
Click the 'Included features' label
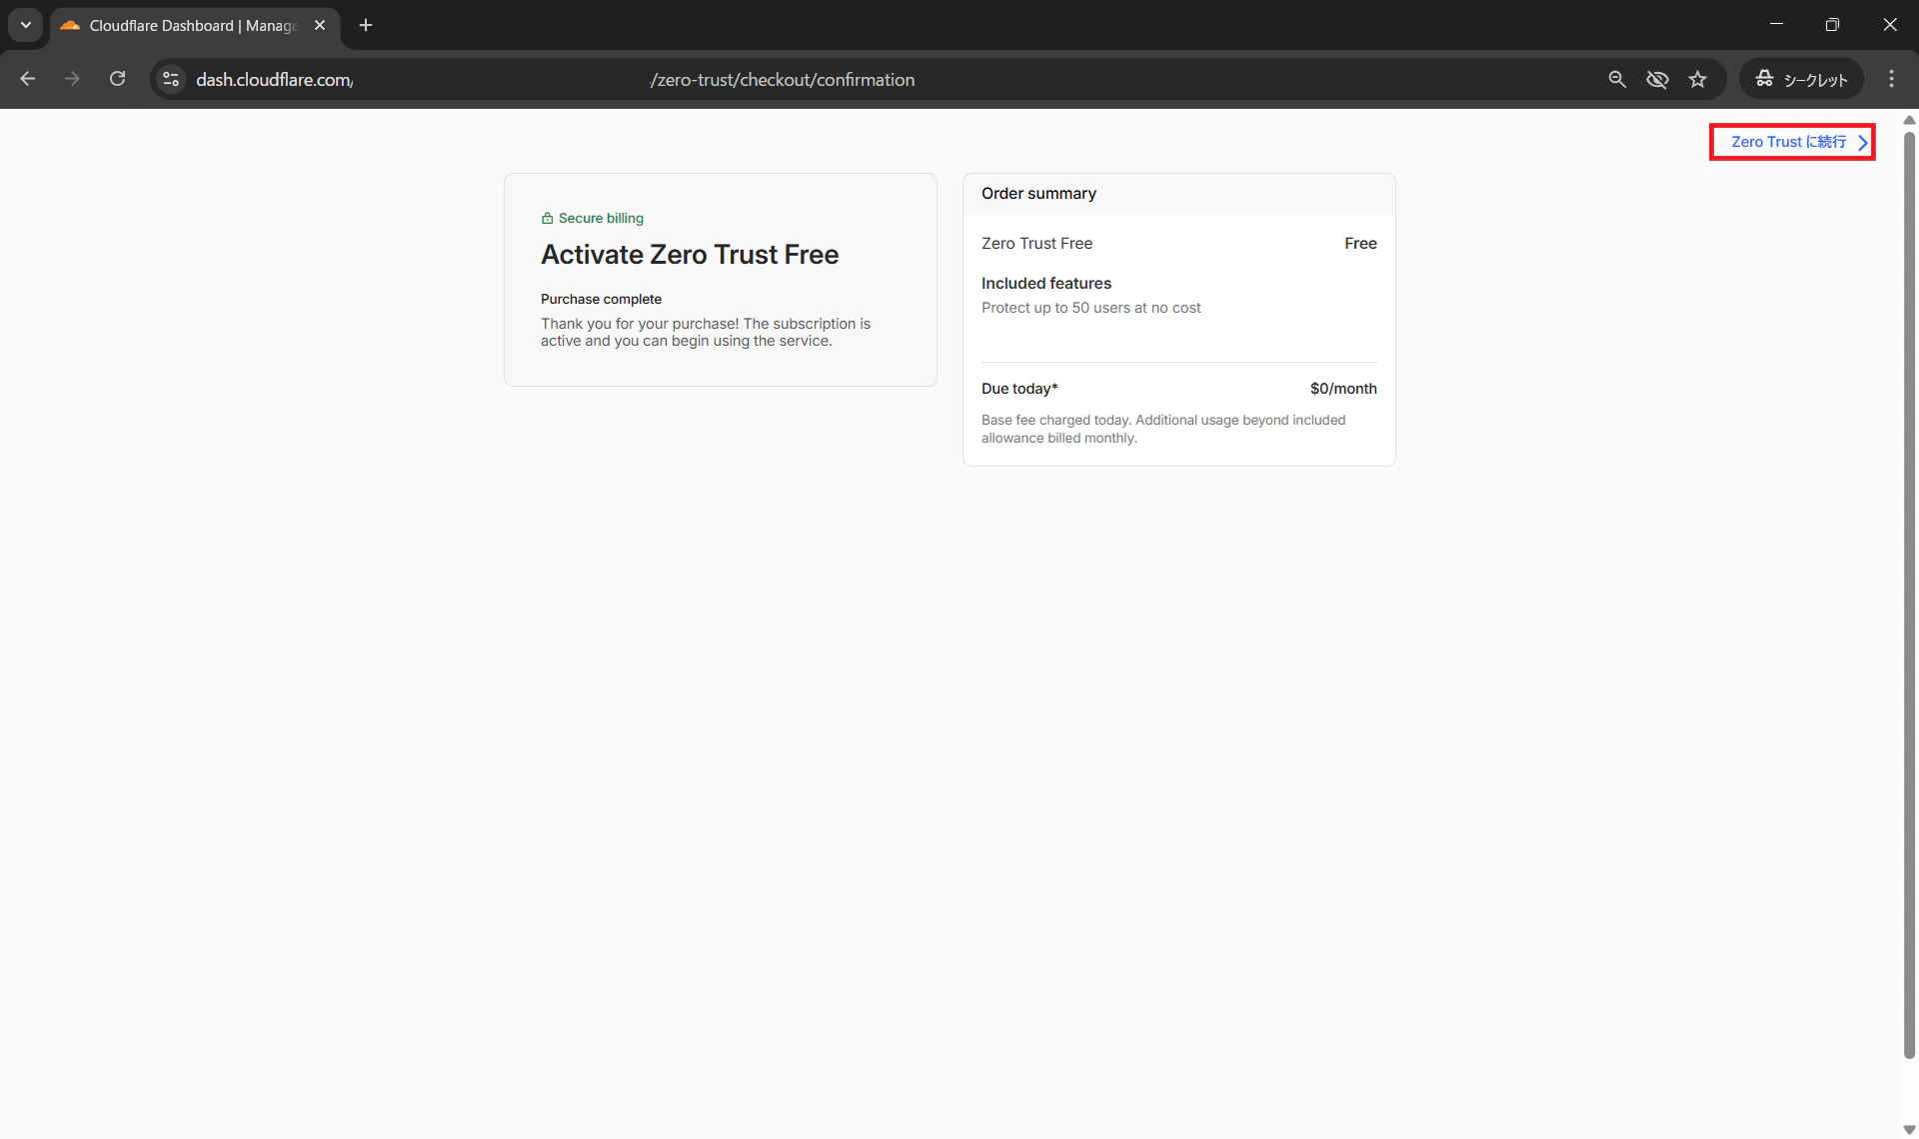(1045, 283)
